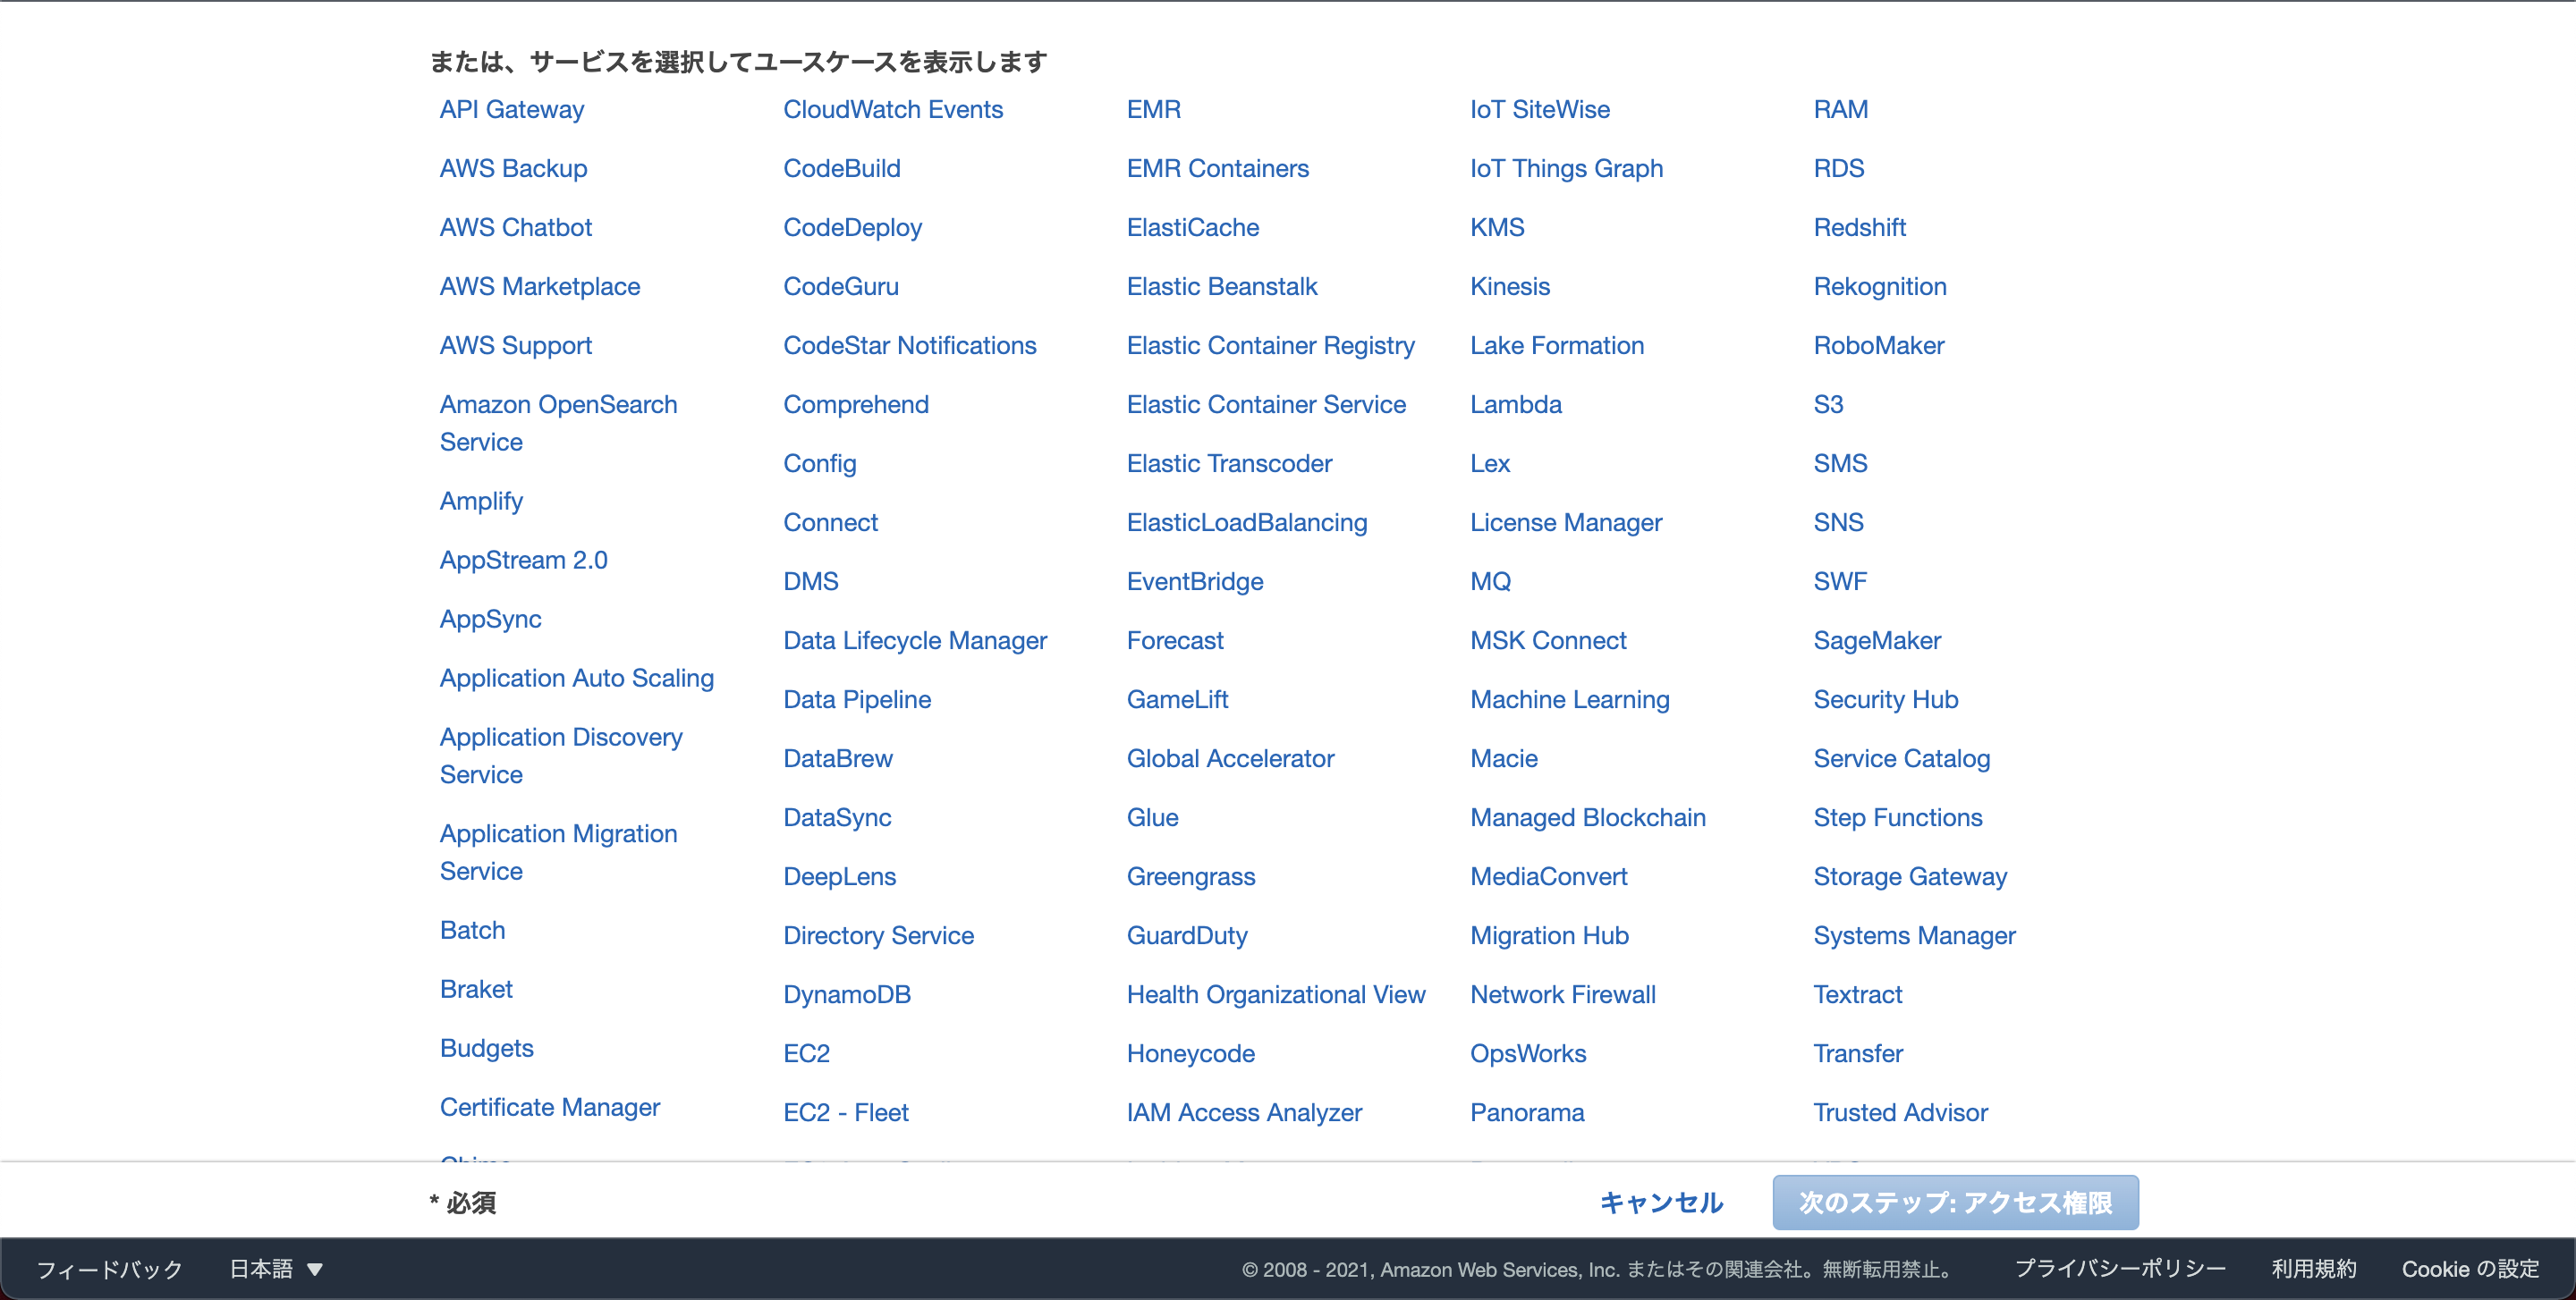2576x1300 pixels.
Task: Select the DynamoDB service link
Action: pos(846,994)
